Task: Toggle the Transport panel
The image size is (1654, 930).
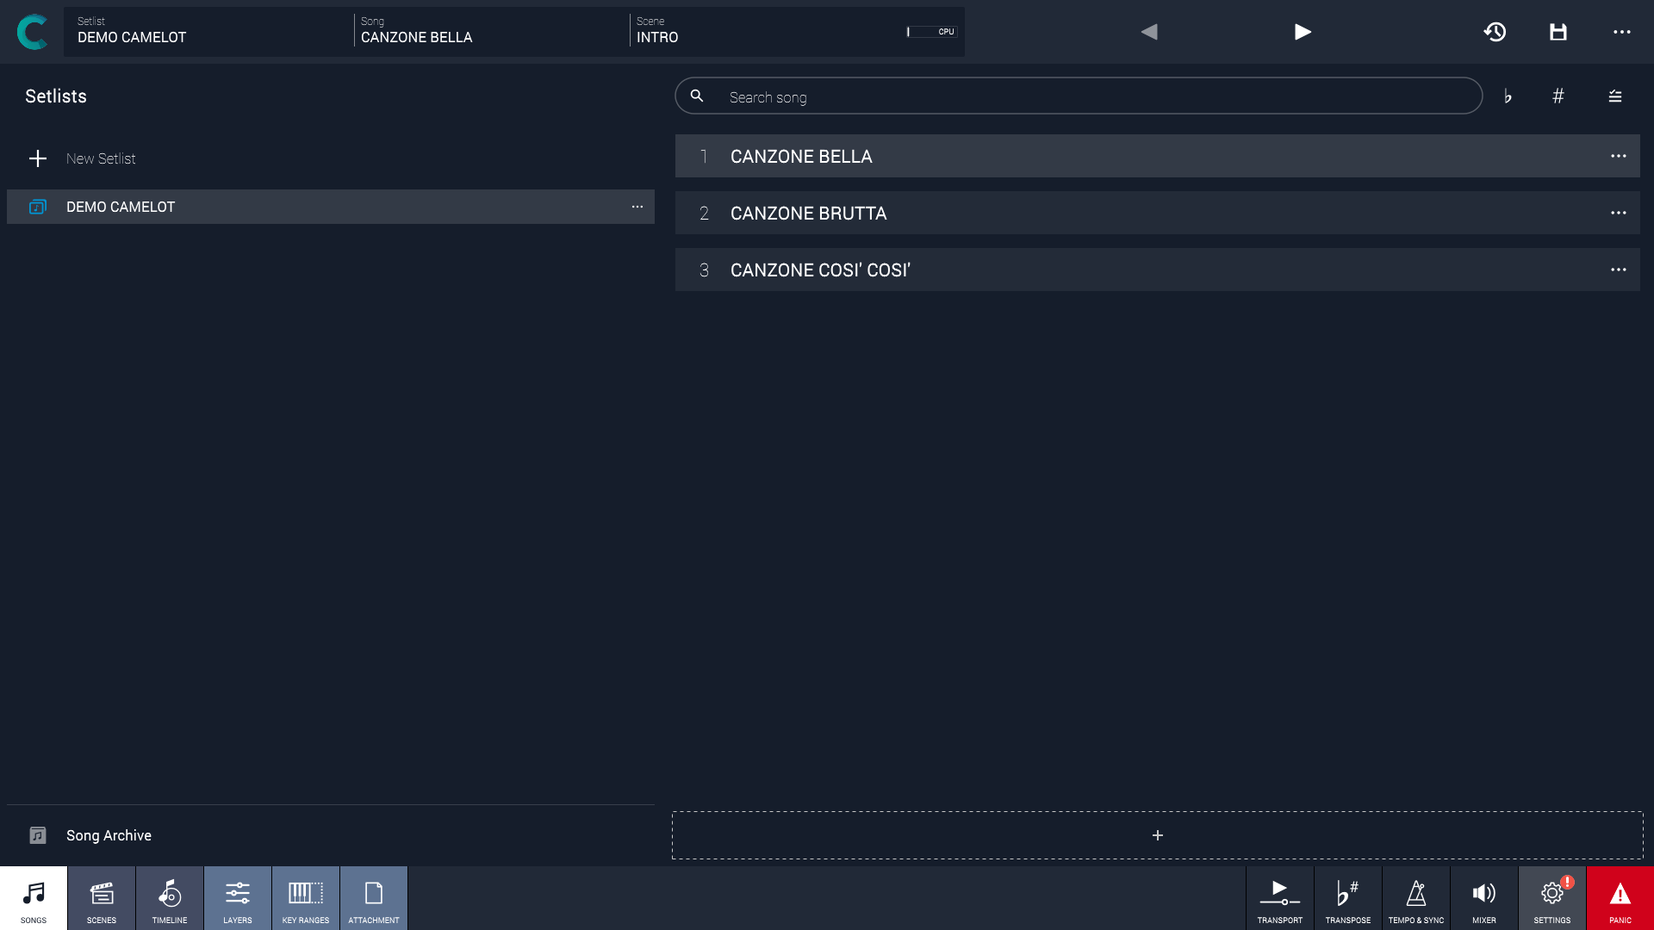Action: tap(1279, 898)
